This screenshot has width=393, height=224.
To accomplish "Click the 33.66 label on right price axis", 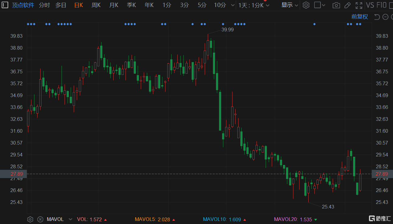I will tap(382, 107).
